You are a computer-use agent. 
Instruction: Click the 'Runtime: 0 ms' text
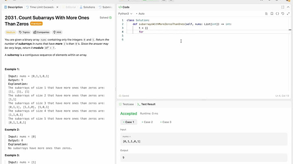tap(149, 114)
